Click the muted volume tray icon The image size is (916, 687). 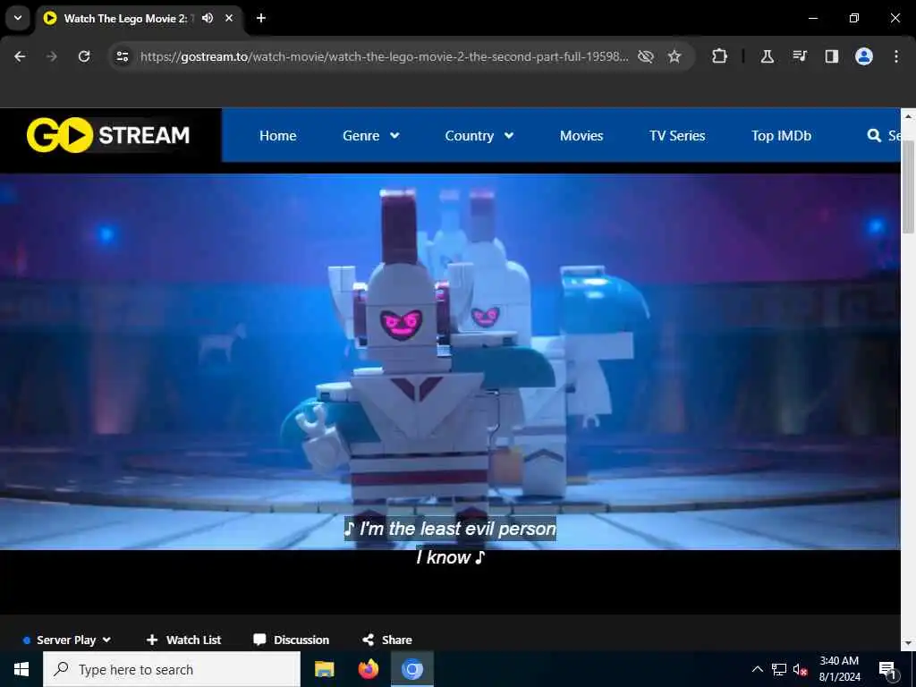pos(801,669)
